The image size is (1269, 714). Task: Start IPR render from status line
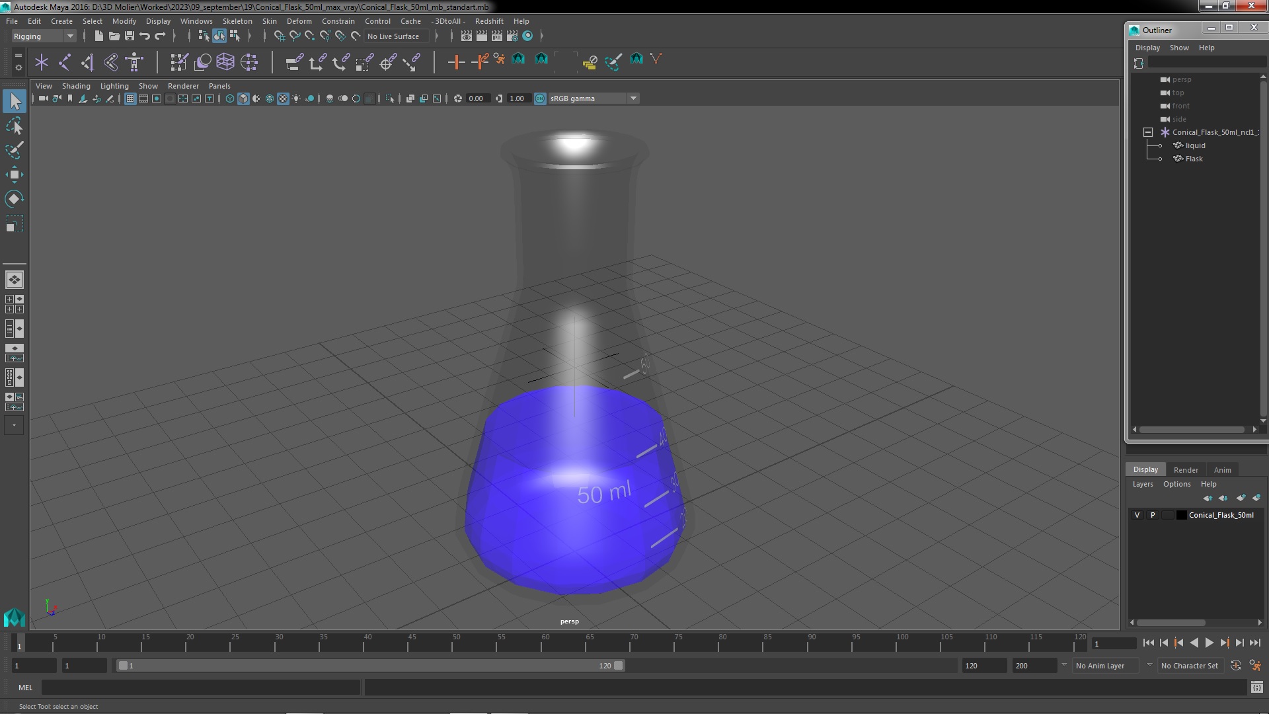point(497,36)
